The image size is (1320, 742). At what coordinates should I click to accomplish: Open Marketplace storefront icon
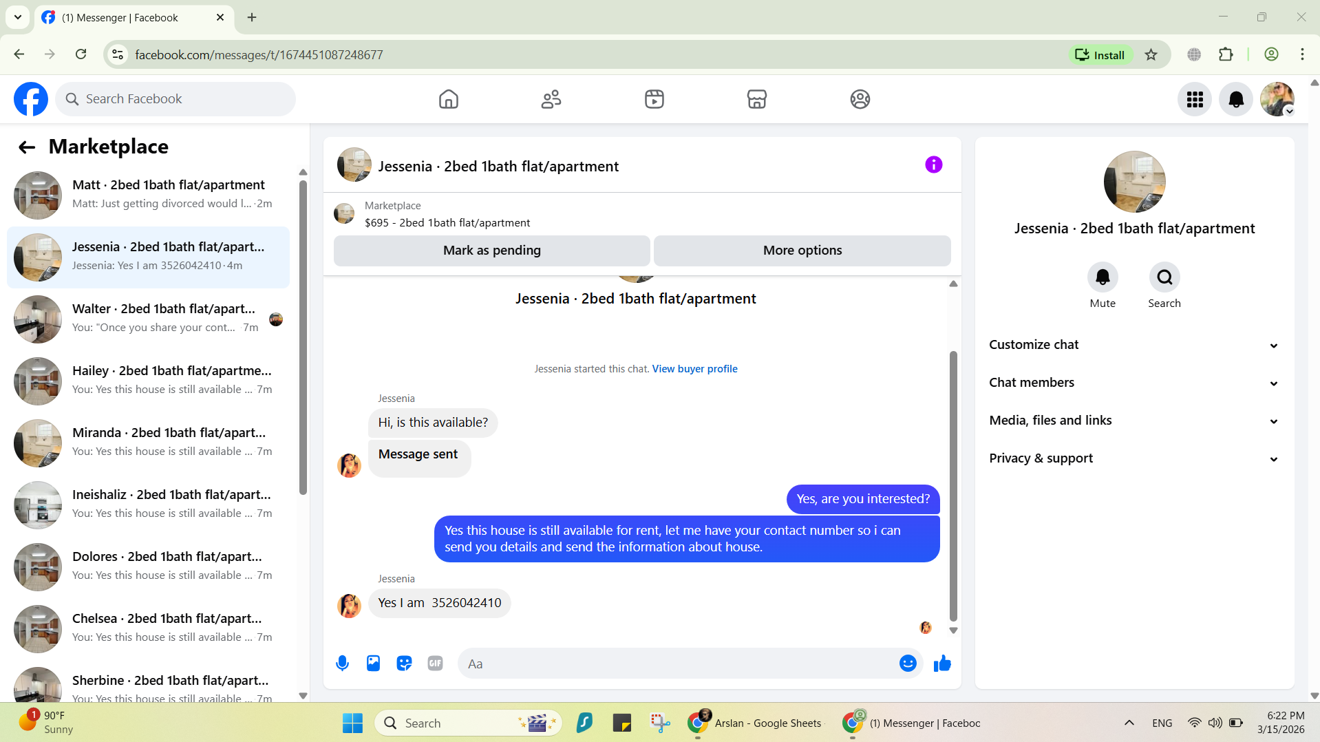[757, 99]
